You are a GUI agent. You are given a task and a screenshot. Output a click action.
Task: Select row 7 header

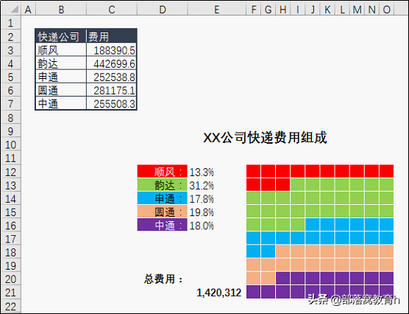11,103
